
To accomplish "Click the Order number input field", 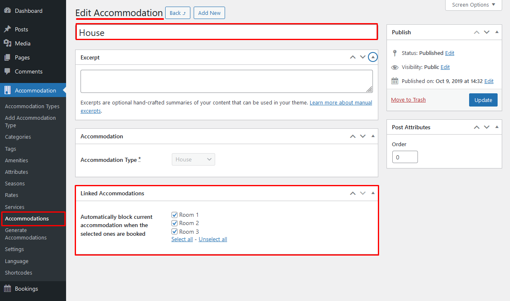I will [x=405, y=157].
